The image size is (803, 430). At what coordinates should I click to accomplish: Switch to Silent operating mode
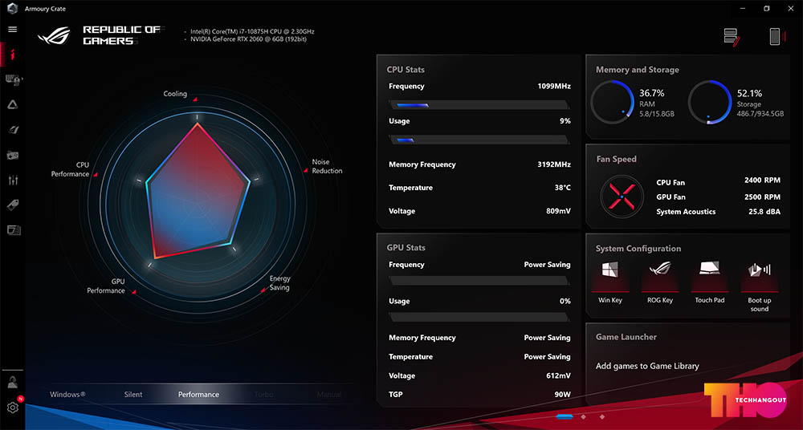(133, 395)
